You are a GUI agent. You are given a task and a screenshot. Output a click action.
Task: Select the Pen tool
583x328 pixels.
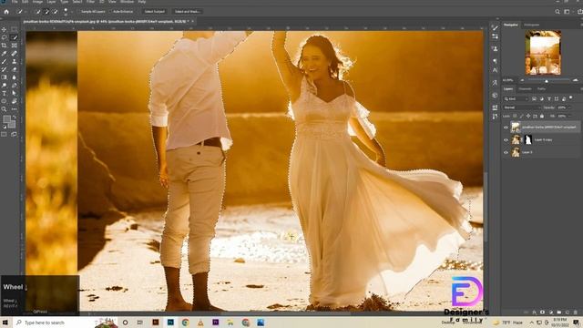pos(15,86)
